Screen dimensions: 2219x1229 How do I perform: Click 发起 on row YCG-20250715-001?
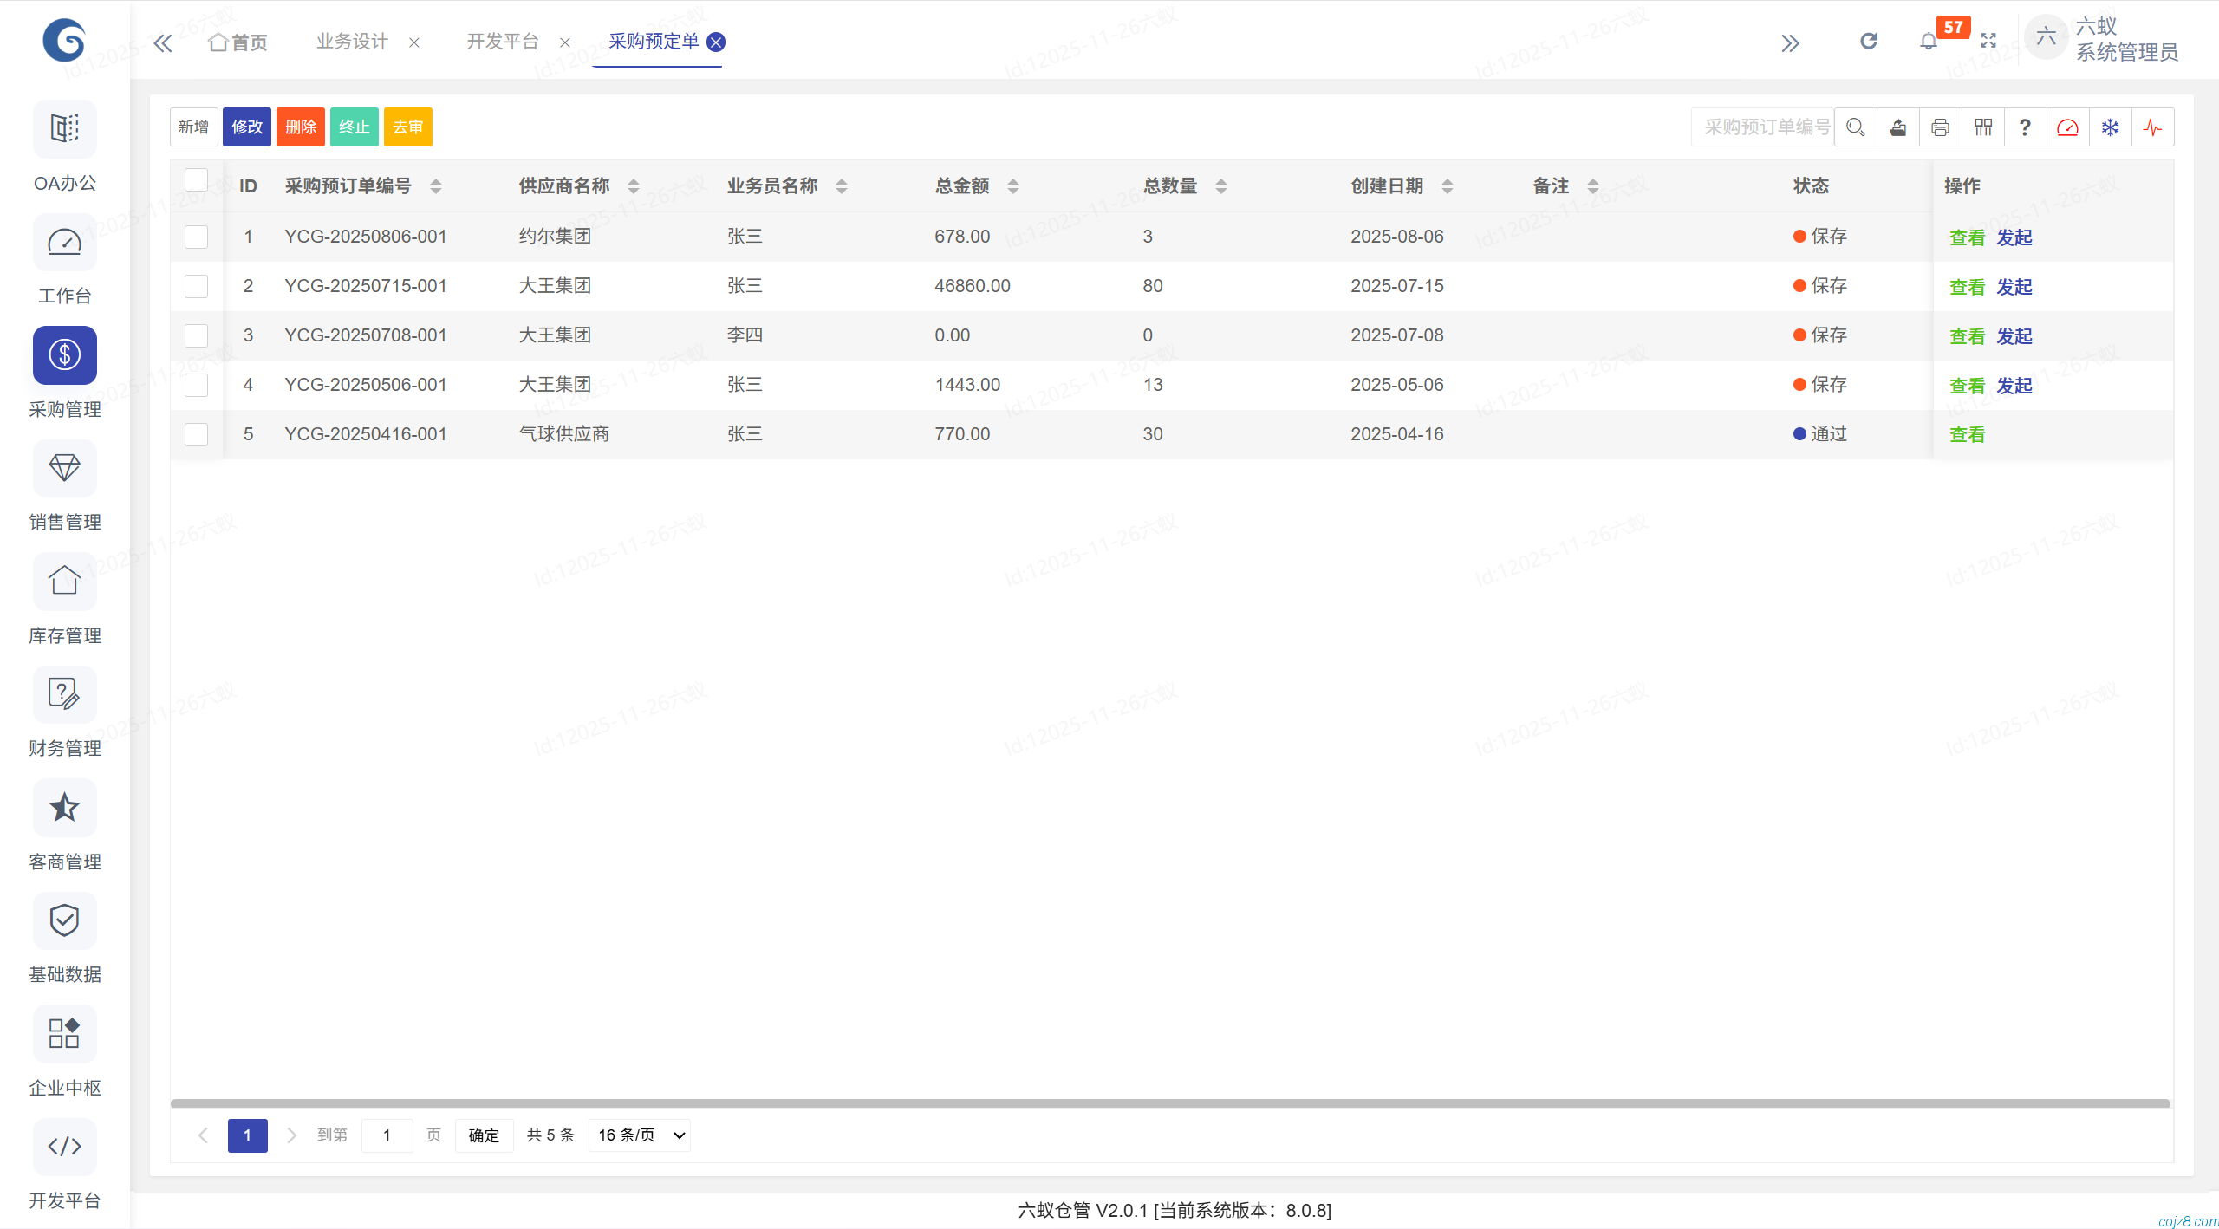point(2014,286)
